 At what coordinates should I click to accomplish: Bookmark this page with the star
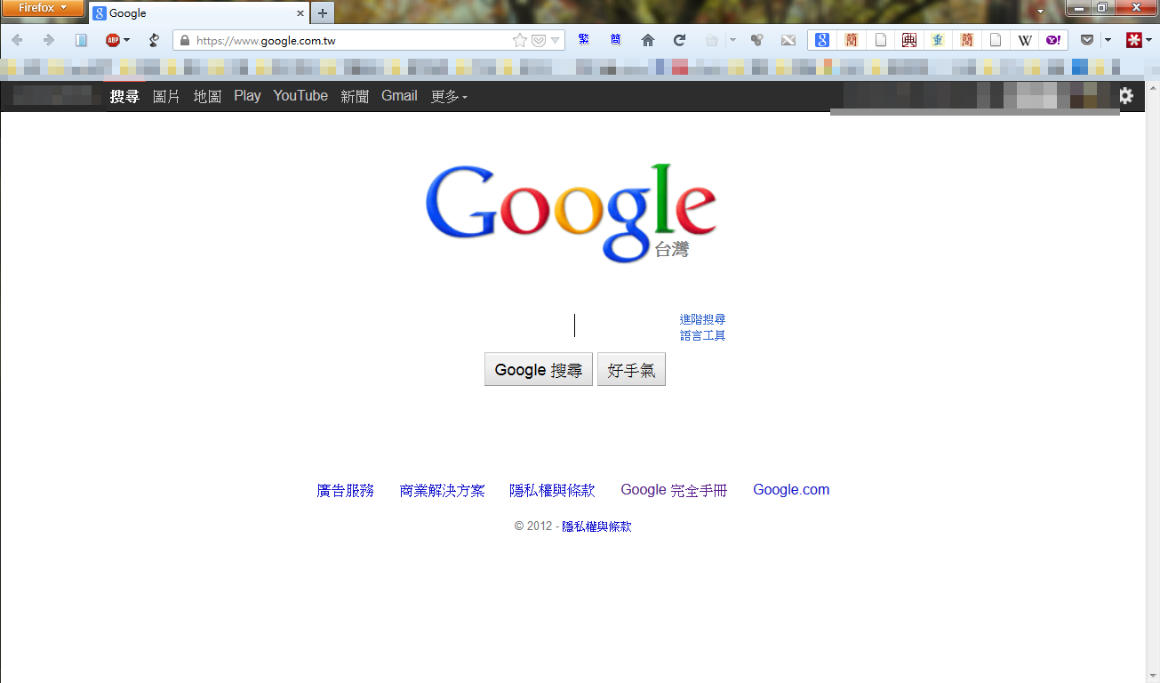coord(520,40)
